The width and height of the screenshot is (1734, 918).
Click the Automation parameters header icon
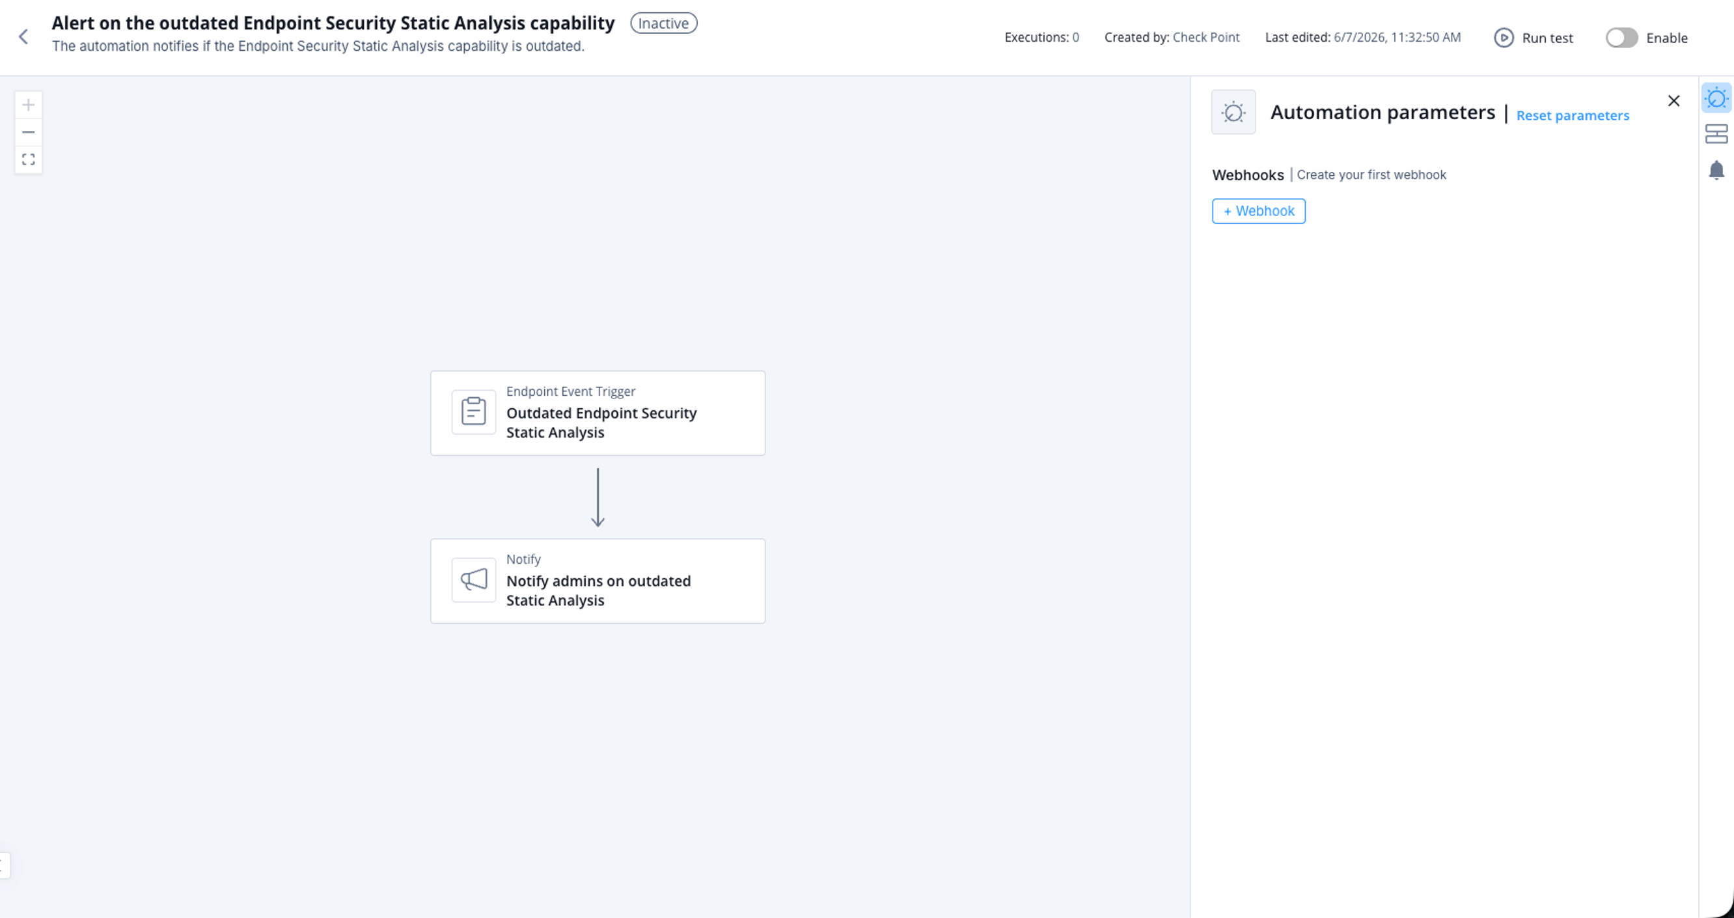[x=1233, y=112]
